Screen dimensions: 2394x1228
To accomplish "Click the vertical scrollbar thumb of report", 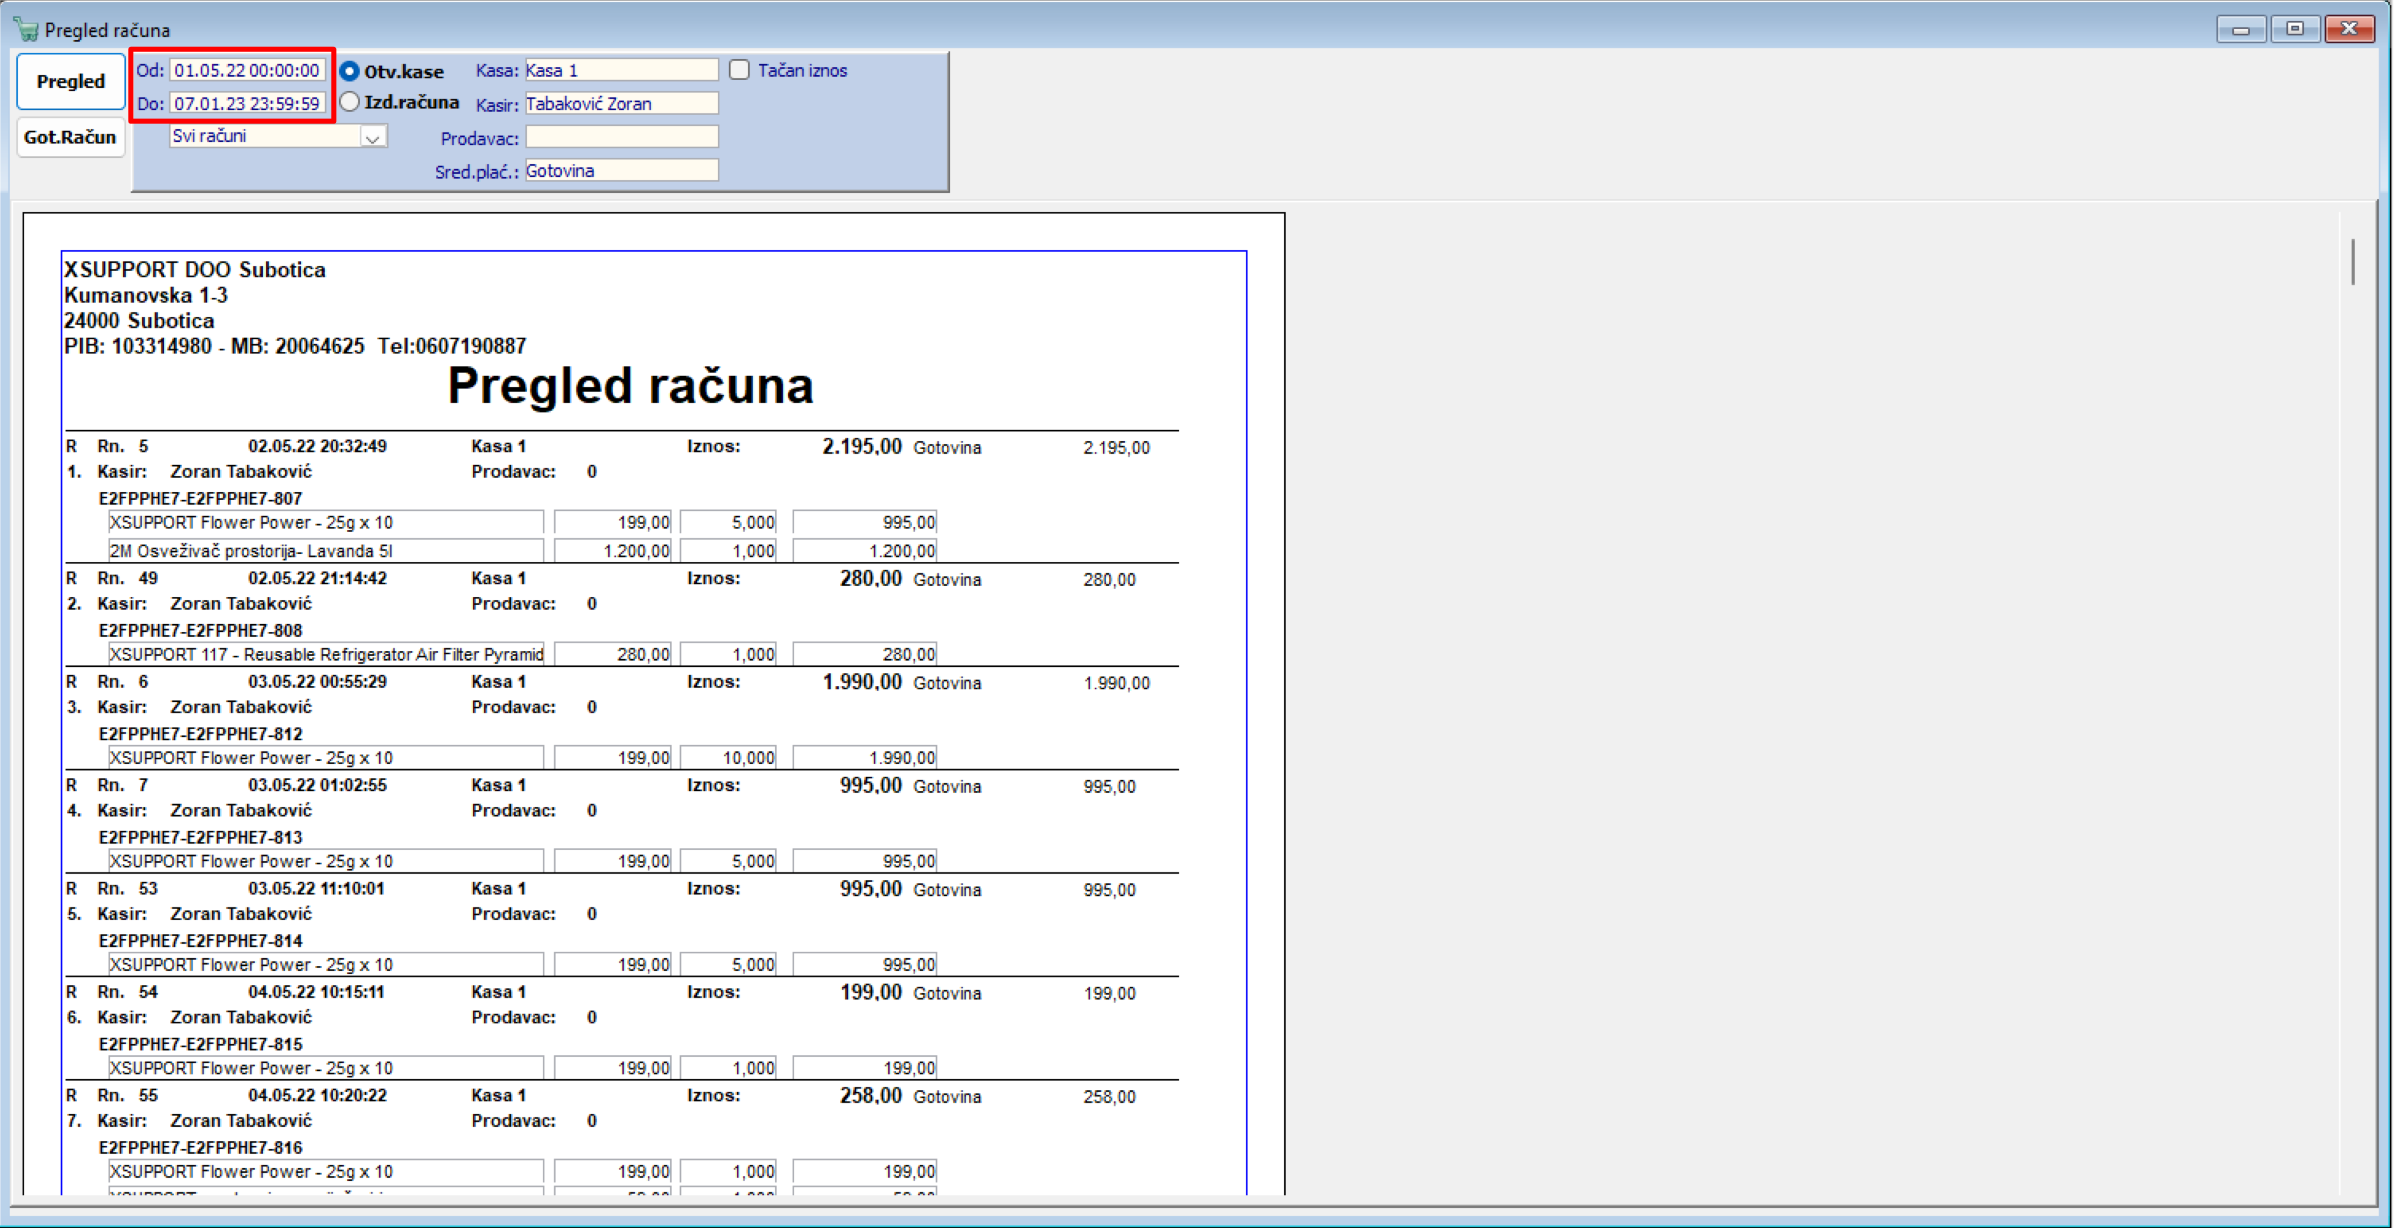I will 2353,263.
